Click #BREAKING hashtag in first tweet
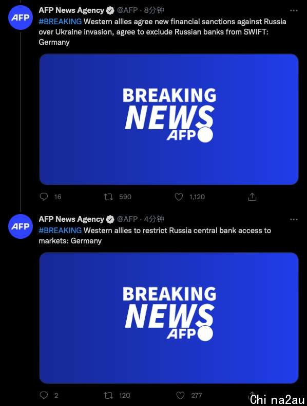Viewport: 307px width, 406px height. (x=60, y=21)
